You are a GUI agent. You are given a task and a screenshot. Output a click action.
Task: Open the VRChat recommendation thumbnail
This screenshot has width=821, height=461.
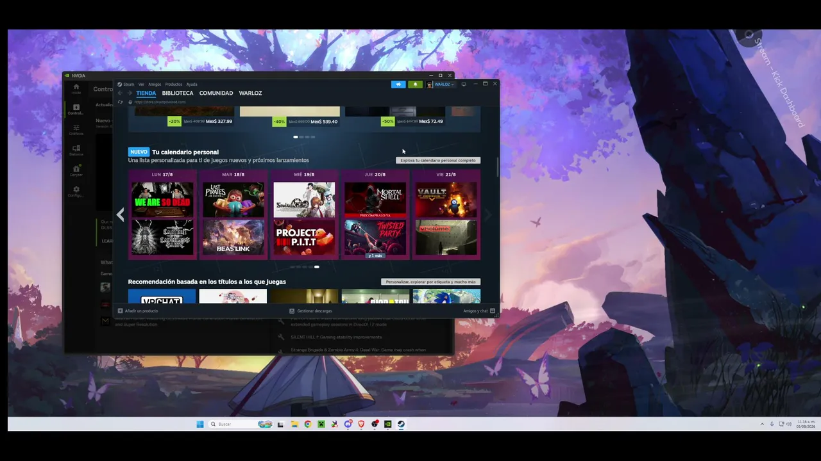click(x=162, y=296)
